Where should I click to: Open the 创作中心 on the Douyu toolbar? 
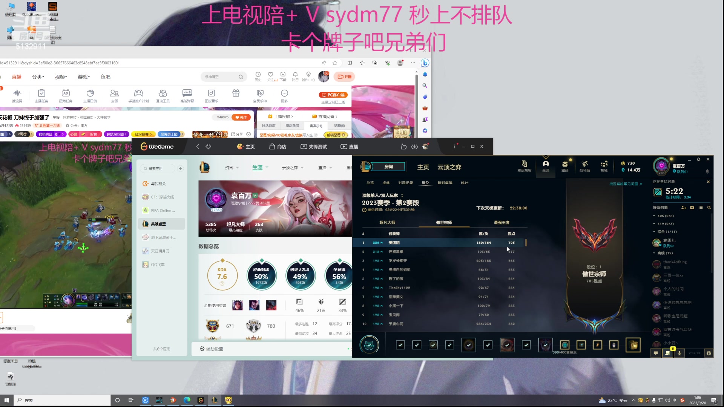308,77
